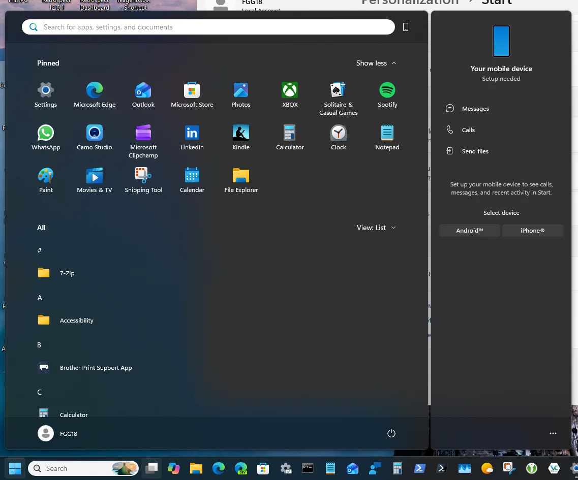Toggle the mobile device panel button beside search
578x480 pixels.
(x=406, y=27)
